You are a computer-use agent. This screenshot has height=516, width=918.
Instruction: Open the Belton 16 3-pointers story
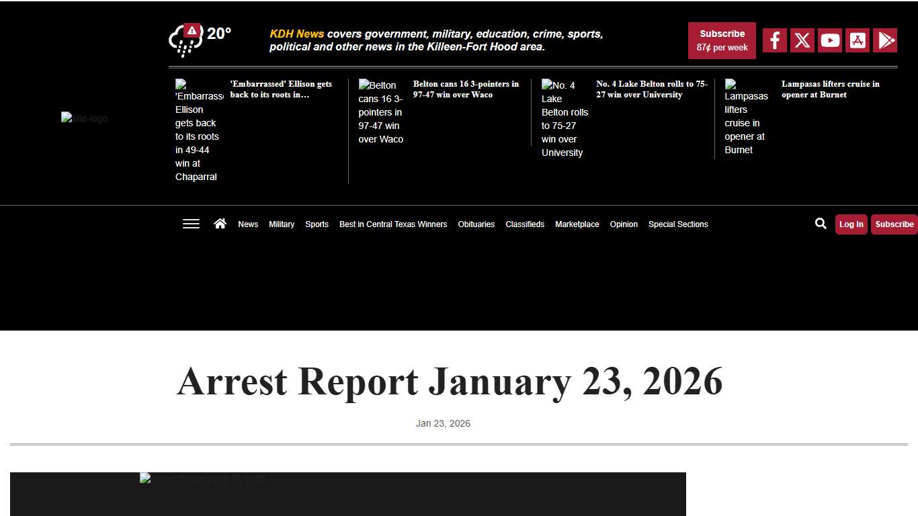pyautogui.click(x=466, y=89)
